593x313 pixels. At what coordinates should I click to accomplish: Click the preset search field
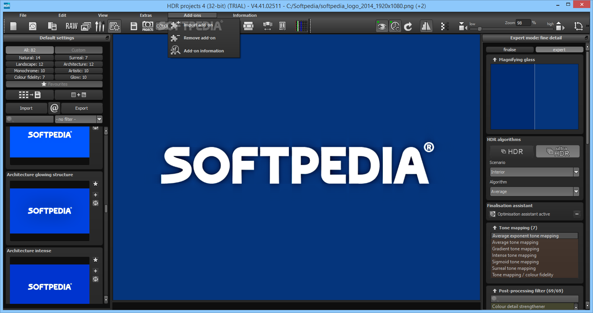pyautogui.click(x=30, y=119)
